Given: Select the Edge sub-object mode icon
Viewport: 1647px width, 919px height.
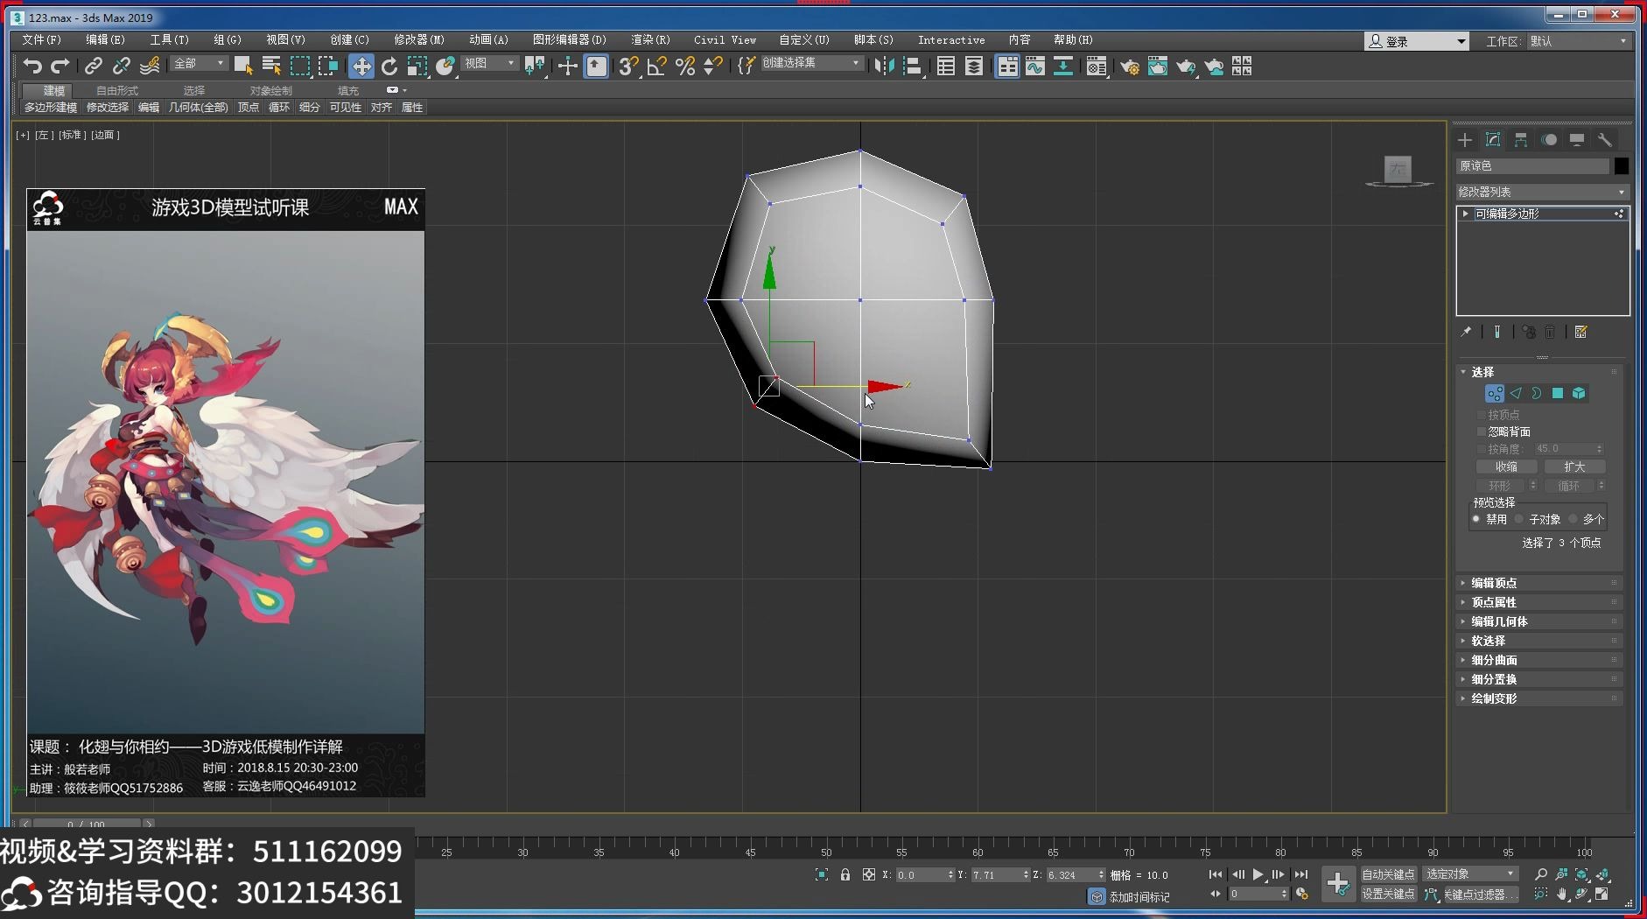Looking at the screenshot, I should coord(1515,393).
